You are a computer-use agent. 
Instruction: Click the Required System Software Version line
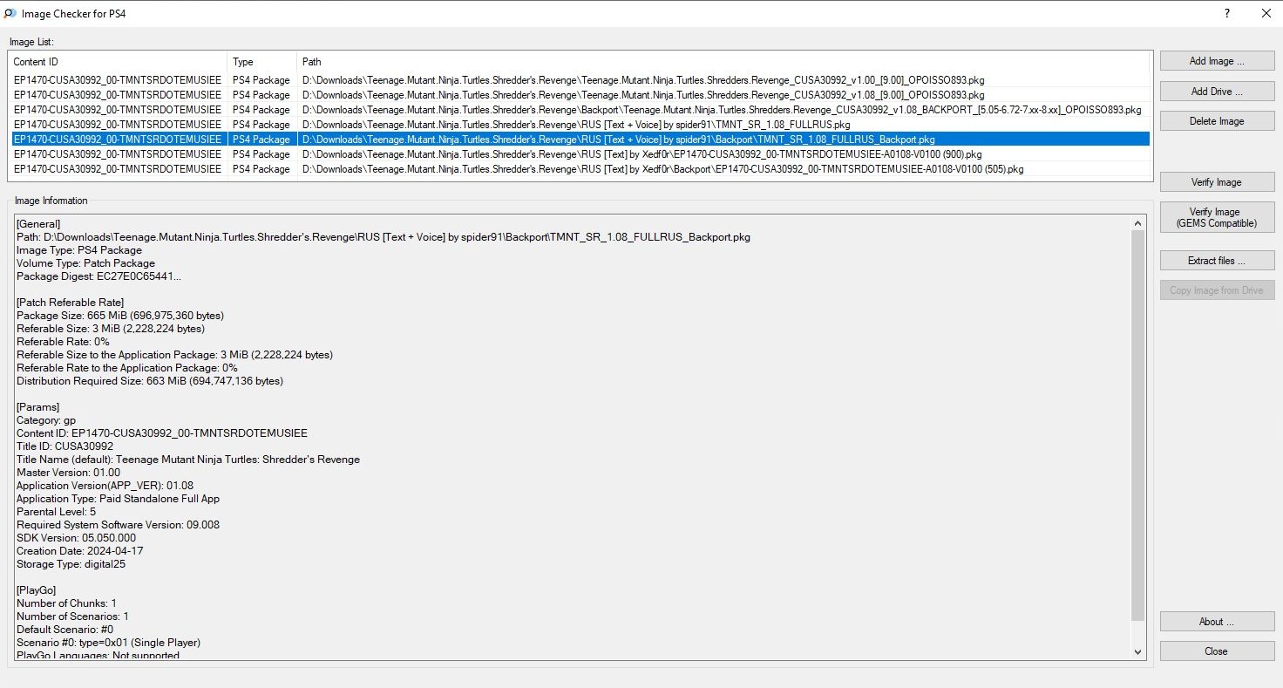pos(119,525)
